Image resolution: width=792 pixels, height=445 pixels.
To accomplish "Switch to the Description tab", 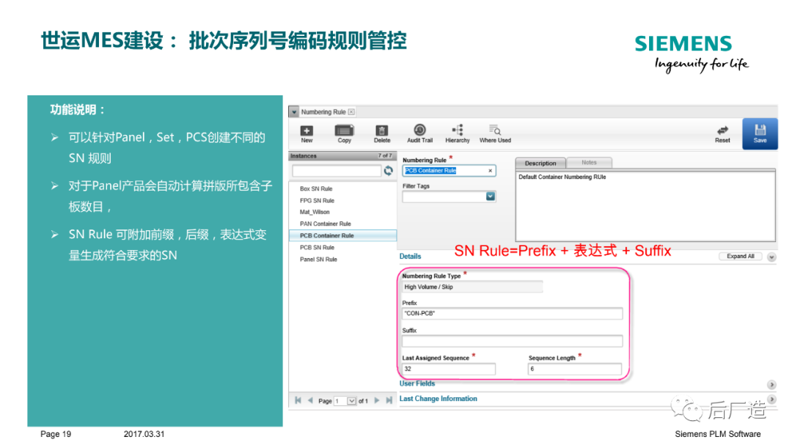I will coord(540,162).
